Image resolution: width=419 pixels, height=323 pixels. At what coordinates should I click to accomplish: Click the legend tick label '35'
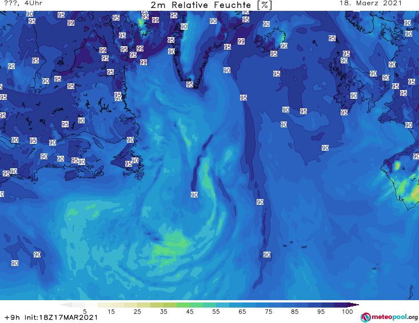point(163,312)
